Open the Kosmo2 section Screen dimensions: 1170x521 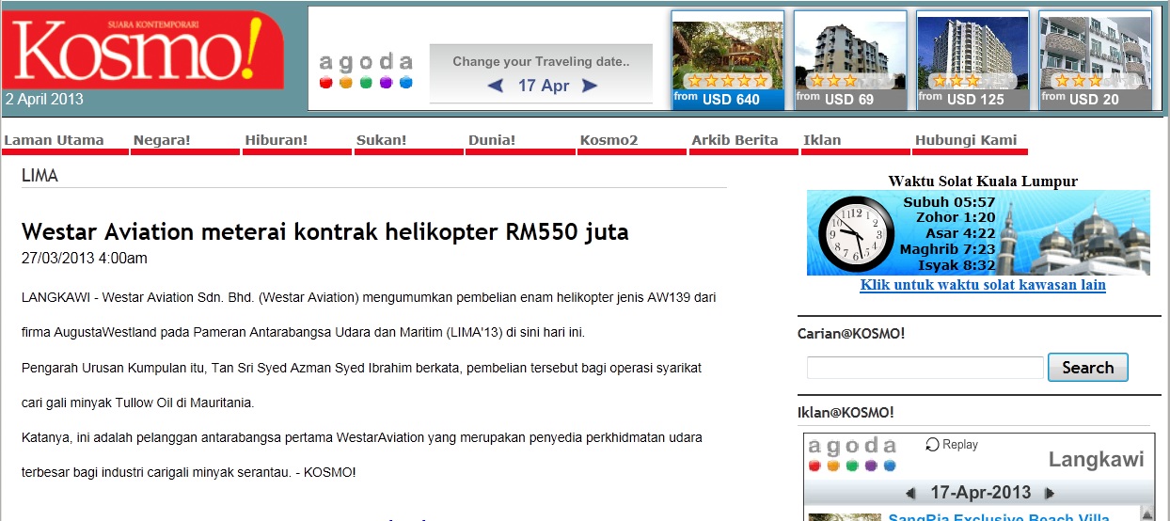point(609,141)
